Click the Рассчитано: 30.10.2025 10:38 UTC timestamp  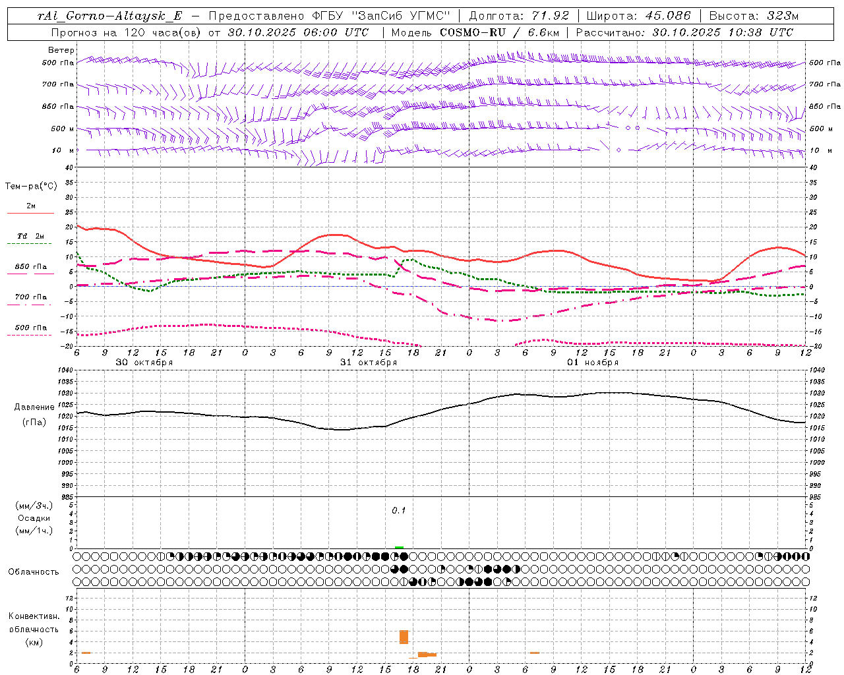(x=684, y=32)
